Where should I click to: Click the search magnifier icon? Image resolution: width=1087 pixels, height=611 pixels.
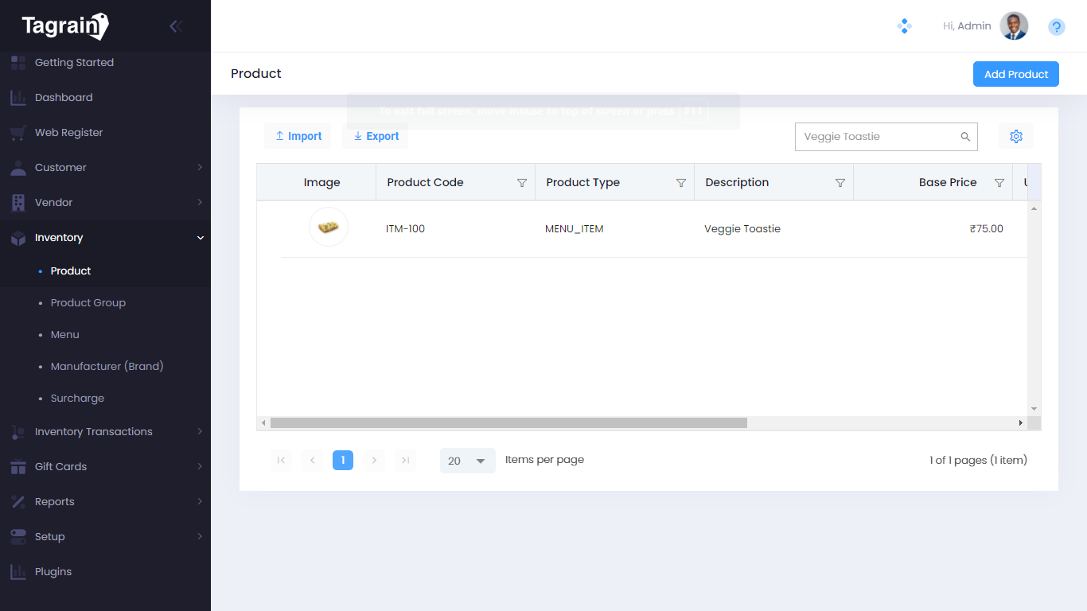965,137
